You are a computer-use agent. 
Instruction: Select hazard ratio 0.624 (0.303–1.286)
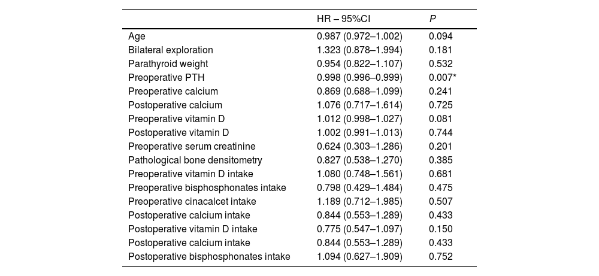point(359,146)
